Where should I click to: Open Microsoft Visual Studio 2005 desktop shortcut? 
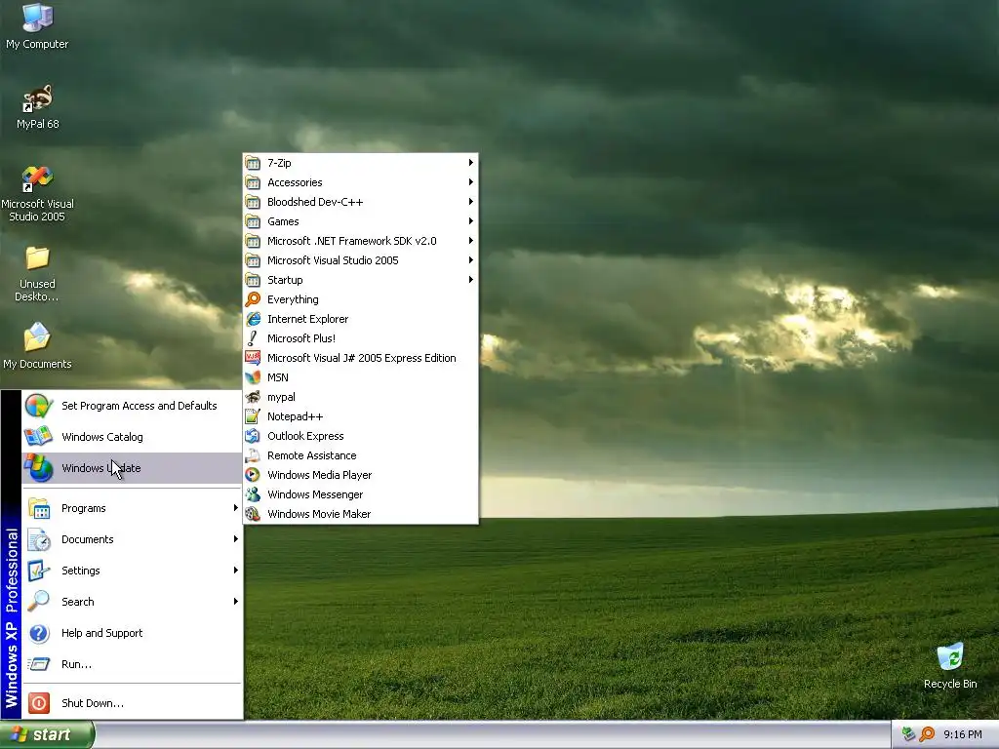37,194
